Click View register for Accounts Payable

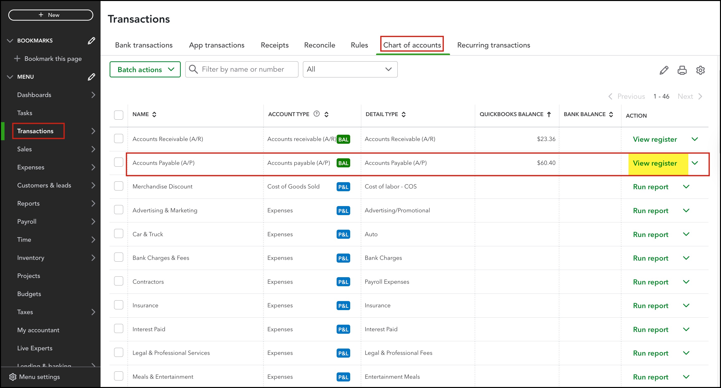[655, 163]
